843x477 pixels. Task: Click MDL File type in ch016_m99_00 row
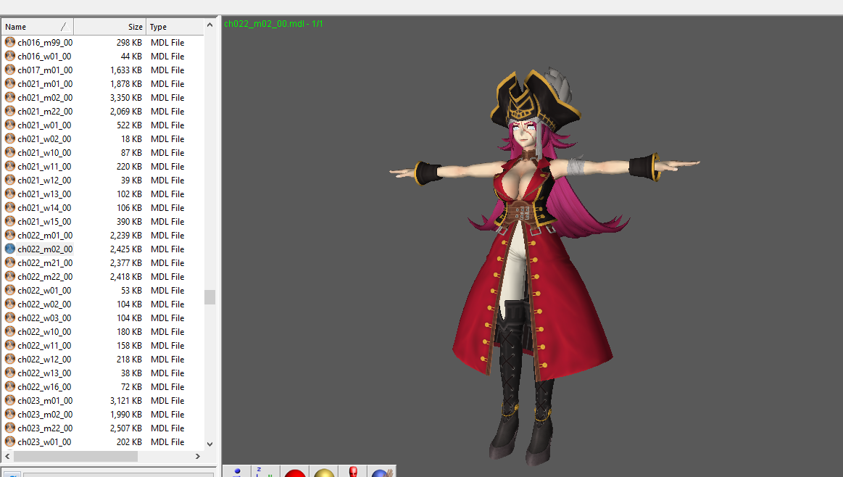tap(167, 43)
